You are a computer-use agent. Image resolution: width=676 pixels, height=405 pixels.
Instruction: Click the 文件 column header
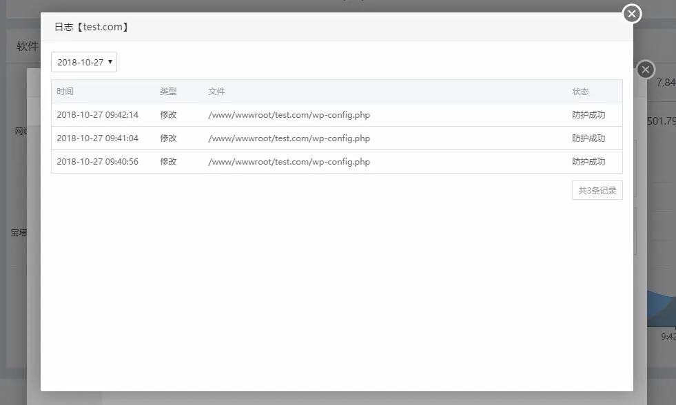coord(216,92)
